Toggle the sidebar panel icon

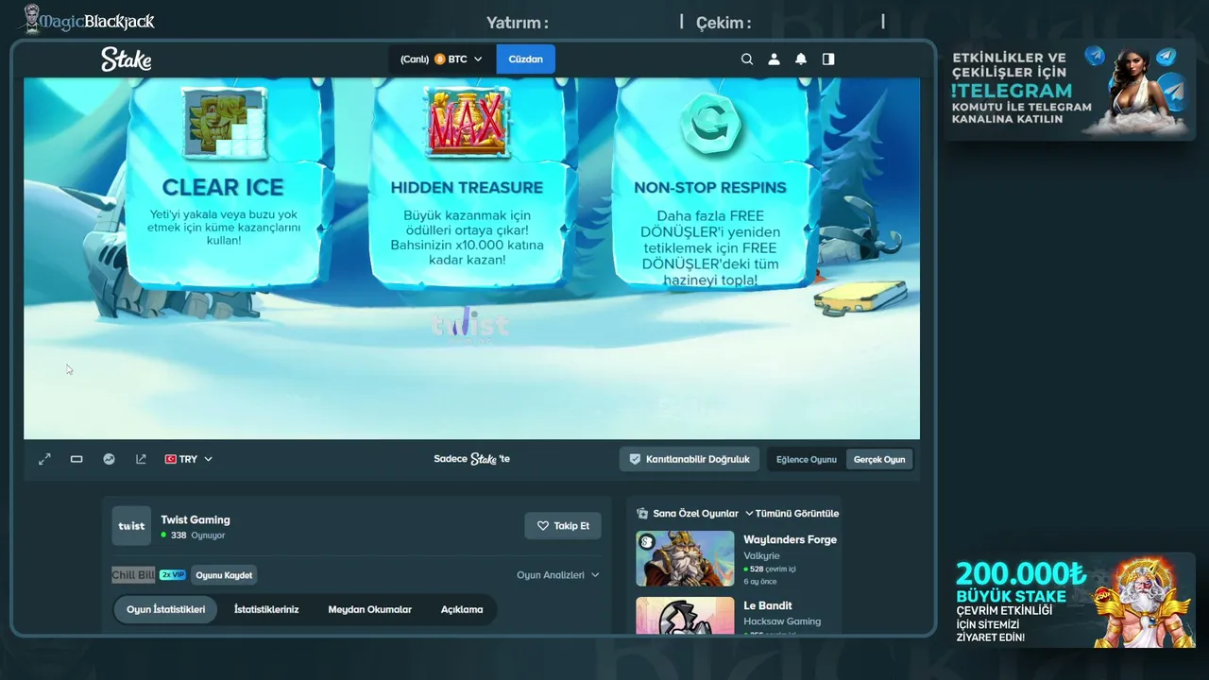[828, 59]
